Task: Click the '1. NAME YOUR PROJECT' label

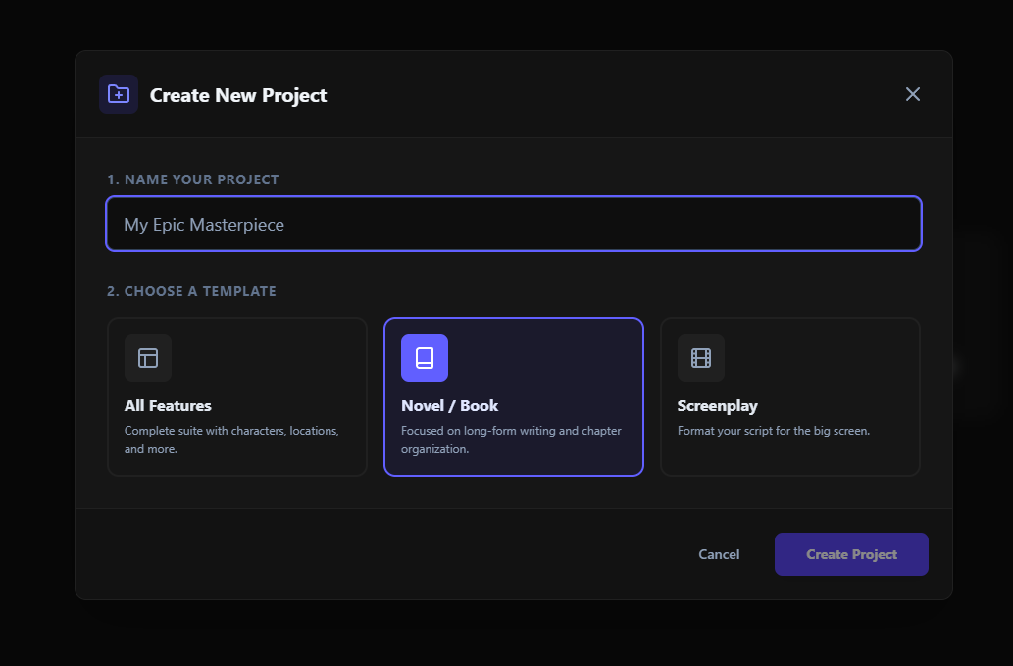Action: pos(193,179)
